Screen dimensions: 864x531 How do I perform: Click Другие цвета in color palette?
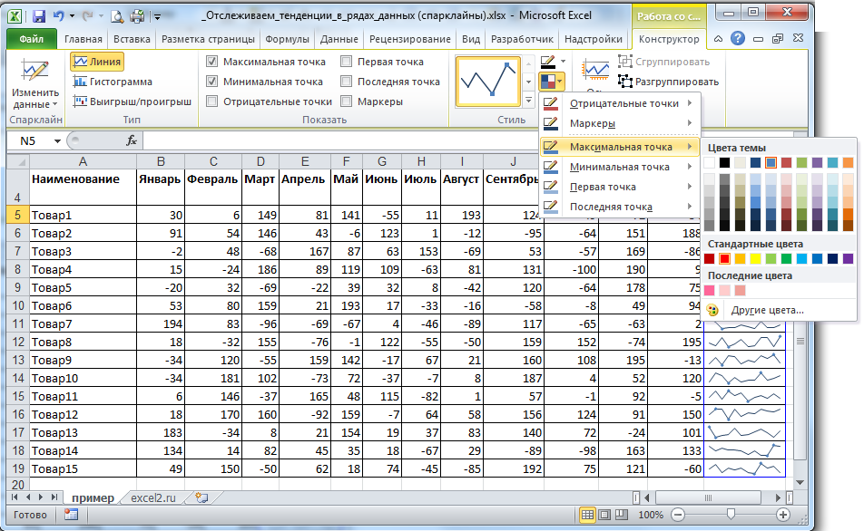pyautogui.click(x=767, y=310)
